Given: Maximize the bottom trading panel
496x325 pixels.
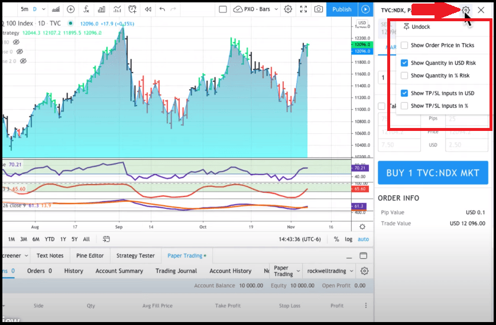Looking at the screenshot, I should point(364,255).
